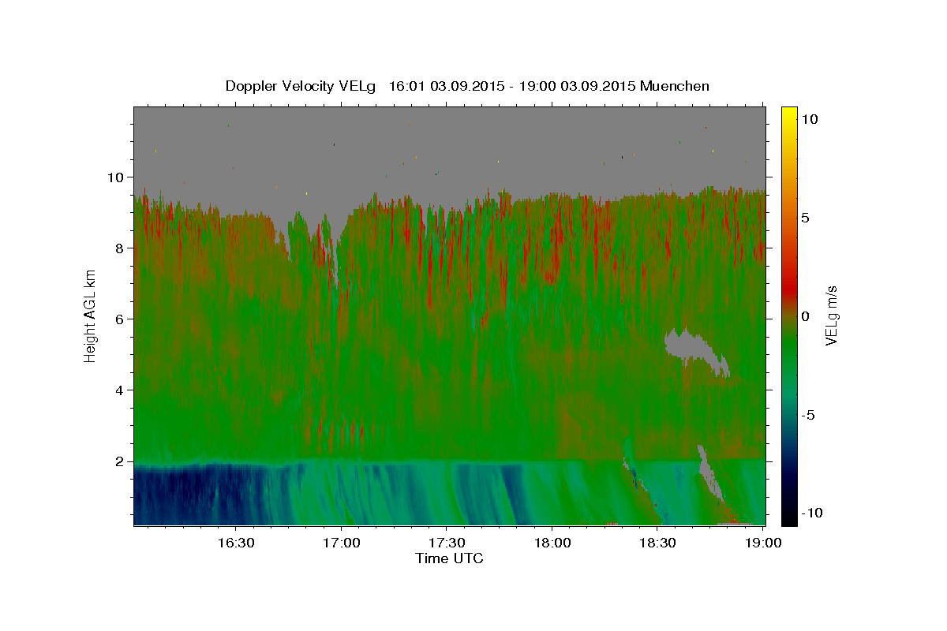Click the height axis label '2'
The width and height of the screenshot is (947, 631).
(120, 461)
